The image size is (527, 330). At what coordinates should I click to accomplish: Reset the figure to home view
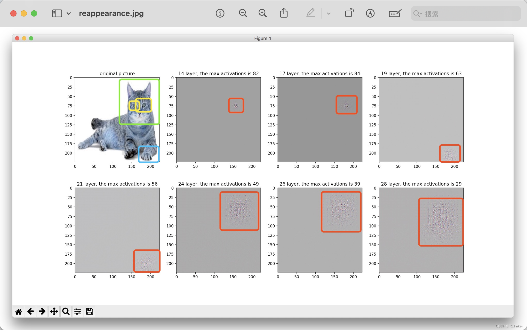[x=18, y=312]
